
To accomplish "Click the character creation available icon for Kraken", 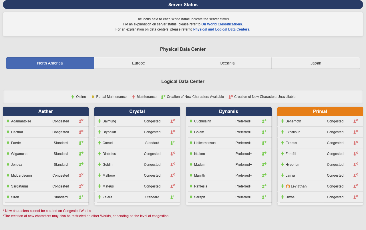I will tap(264, 154).
